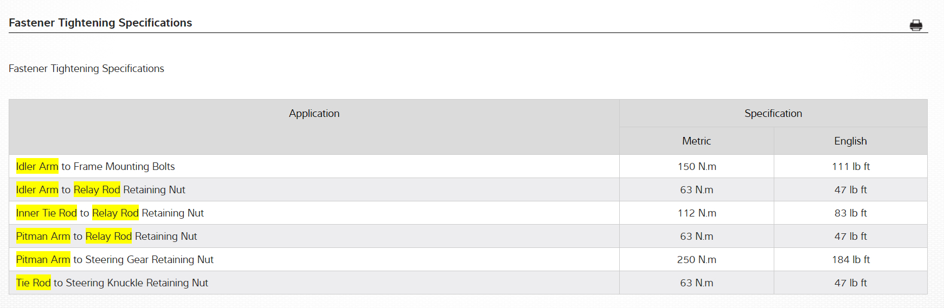The image size is (944, 308).
Task: Select the Specification column header
Action: coord(773,114)
